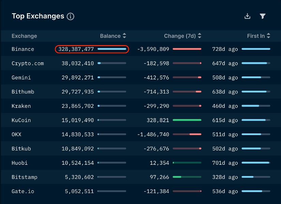Click Binance first in 728d ago
281x204 pixels.
(x=225, y=49)
